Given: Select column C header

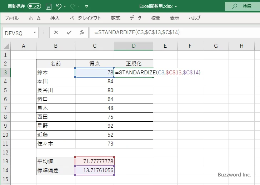Looking at the screenshot, I should pyautogui.click(x=95, y=46).
